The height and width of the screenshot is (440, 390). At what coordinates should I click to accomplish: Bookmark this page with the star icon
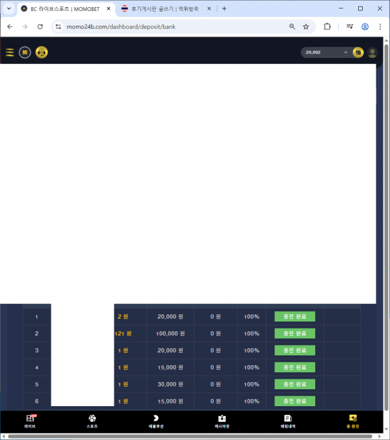click(306, 27)
